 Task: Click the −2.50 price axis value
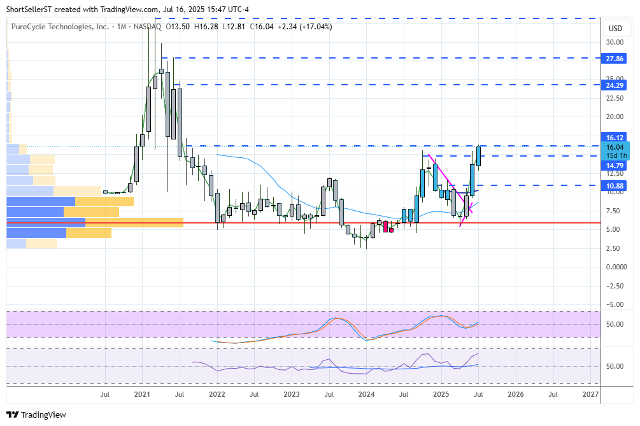click(x=615, y=286)
